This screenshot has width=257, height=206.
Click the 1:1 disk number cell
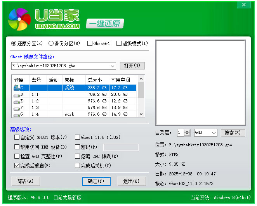pos(38,94)
